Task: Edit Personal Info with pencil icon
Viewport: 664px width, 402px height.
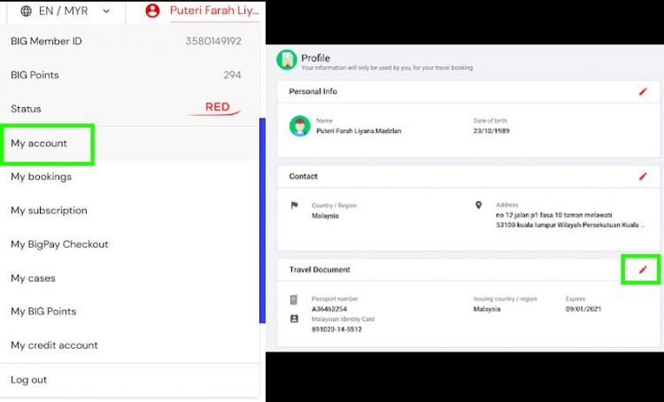Action: pos(643,91)
